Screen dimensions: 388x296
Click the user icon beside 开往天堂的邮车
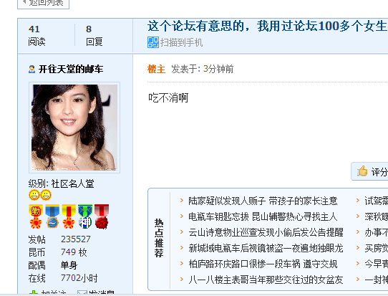pyautogui.click(x=31, y=69)
